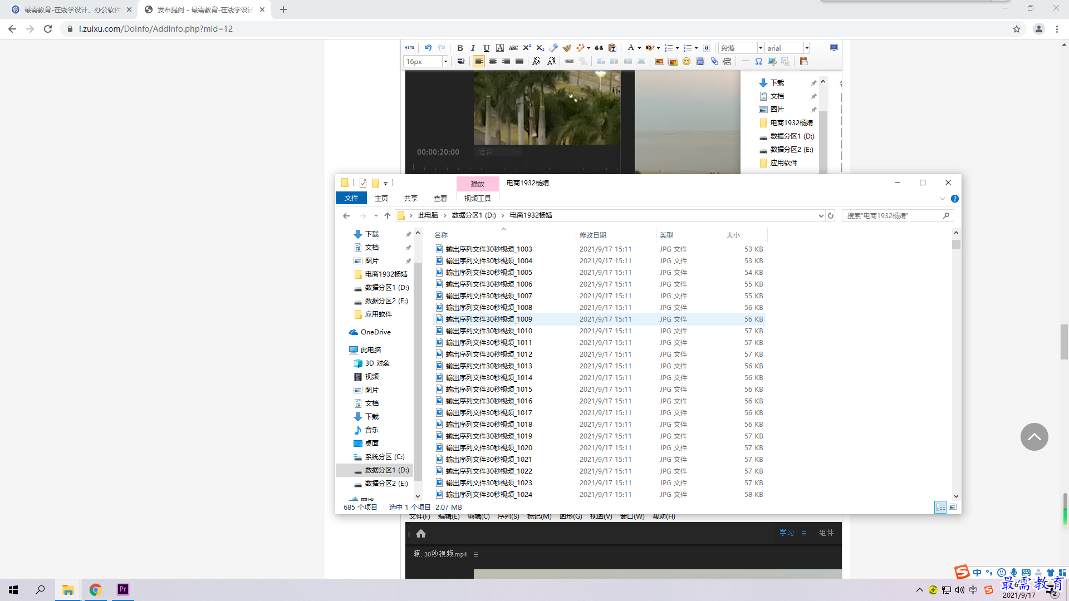Toggle editor fullscreen mode icon
1069x601 pixels.
pyautogui.click(x=833, y=48)
